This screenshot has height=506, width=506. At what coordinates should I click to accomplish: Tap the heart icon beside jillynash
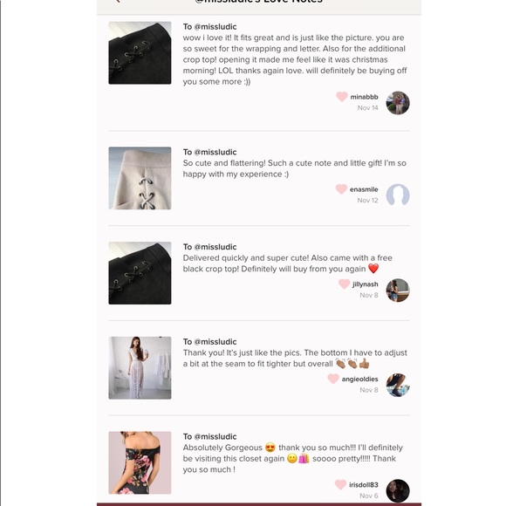tap(344, 284)
